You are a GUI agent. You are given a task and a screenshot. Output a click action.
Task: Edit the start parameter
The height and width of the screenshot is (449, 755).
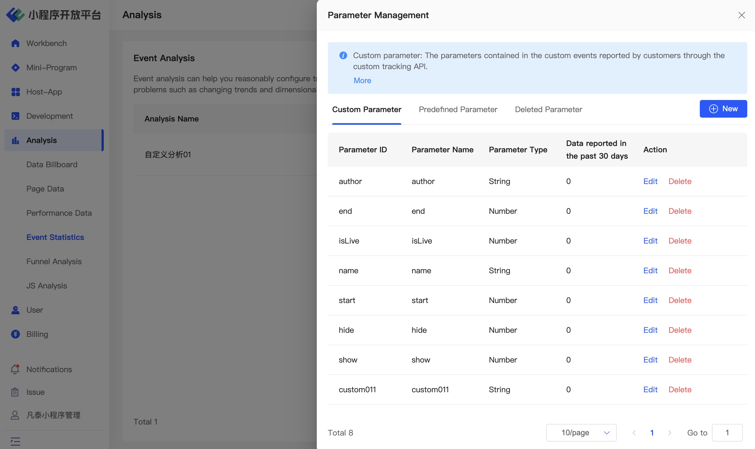[650, 301]
